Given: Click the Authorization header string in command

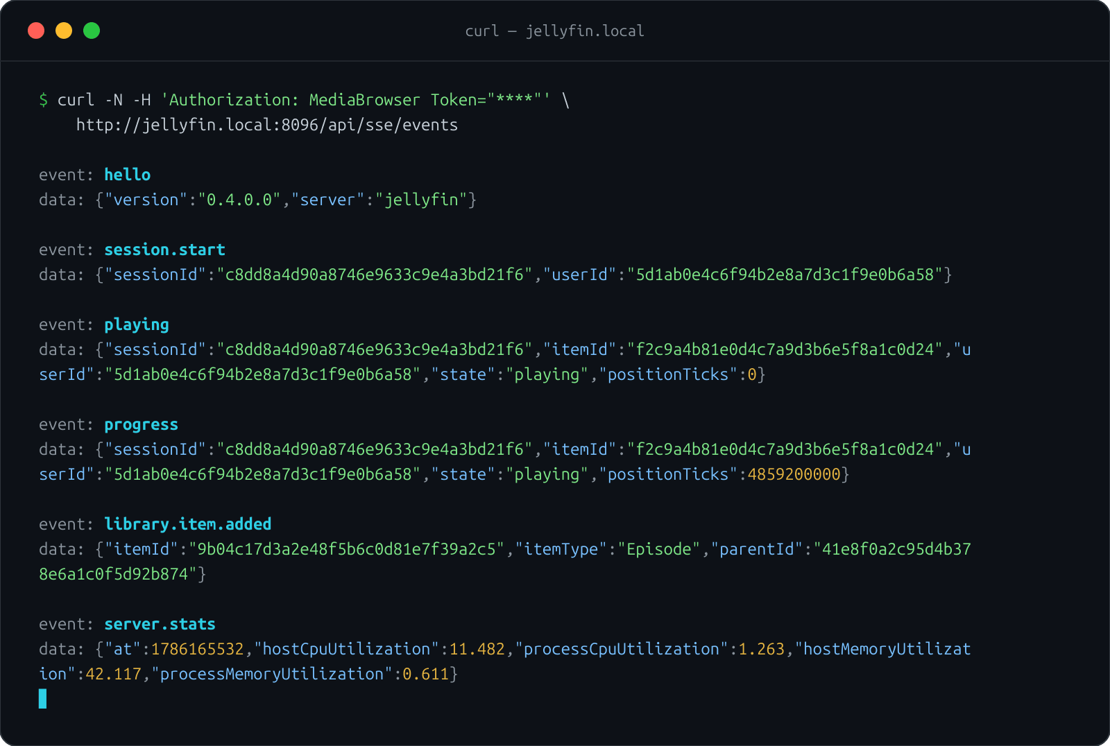Looking at the screenshot, I should click(x=356, y=100).
